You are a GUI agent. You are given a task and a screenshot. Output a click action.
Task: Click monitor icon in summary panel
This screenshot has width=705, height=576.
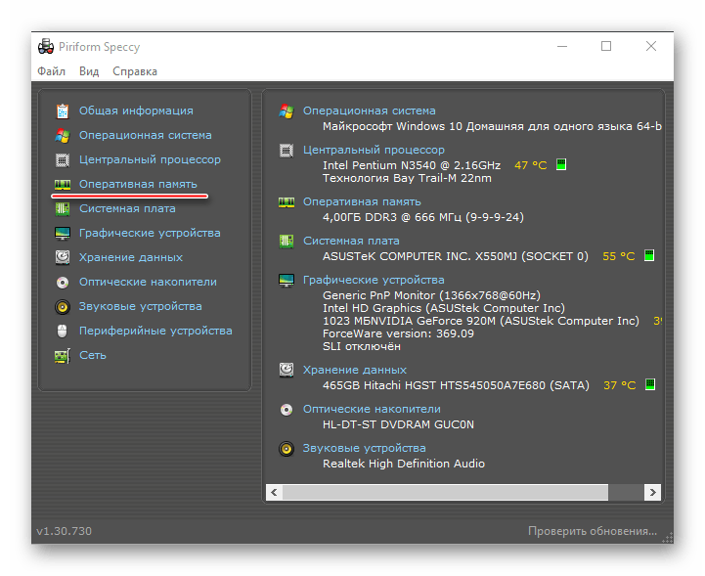click(x=286, y=280)
